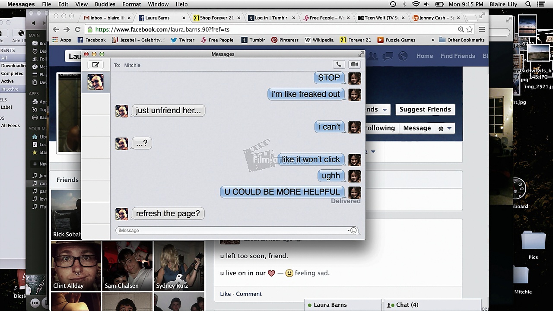Bookmark this page with star icon

[x=470, y=29]
